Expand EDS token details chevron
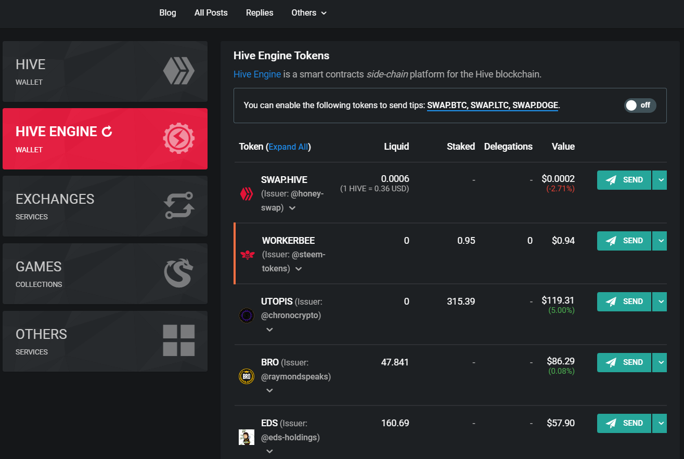 (269, 451)
